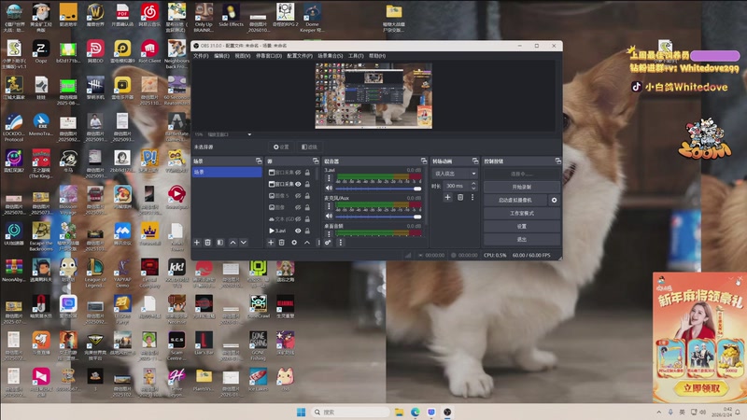Mute the 麦克风/Aux speaker icon
This screenshot has height=420, width=747.
(329, 217)
